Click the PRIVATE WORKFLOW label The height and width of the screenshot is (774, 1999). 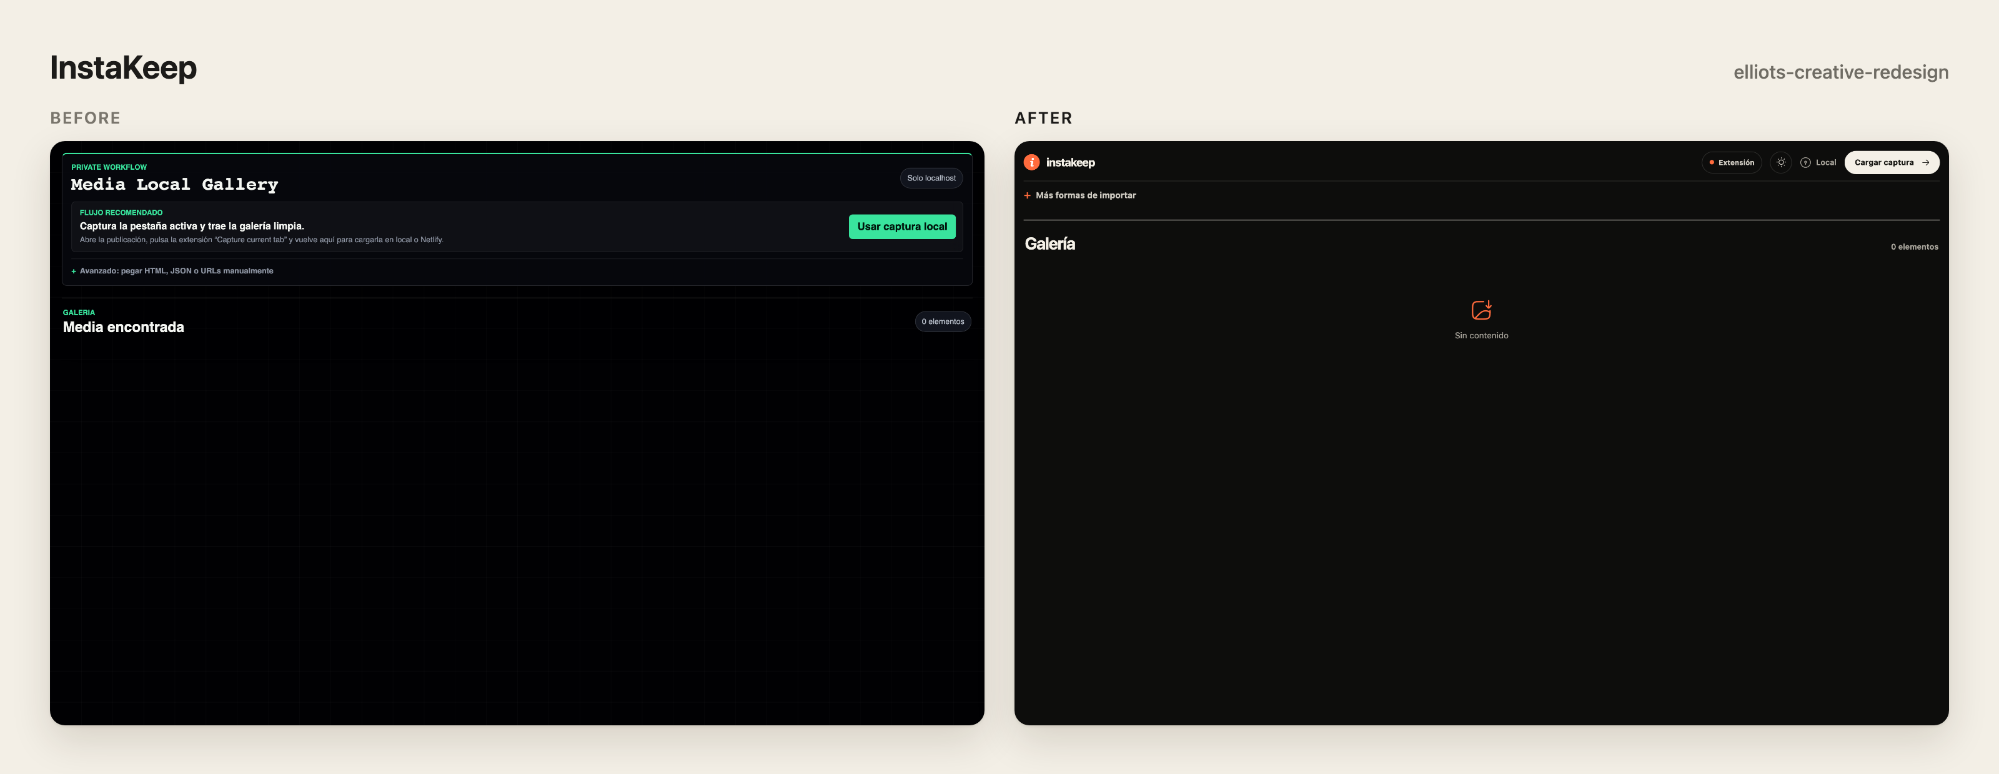click(109, 167)
